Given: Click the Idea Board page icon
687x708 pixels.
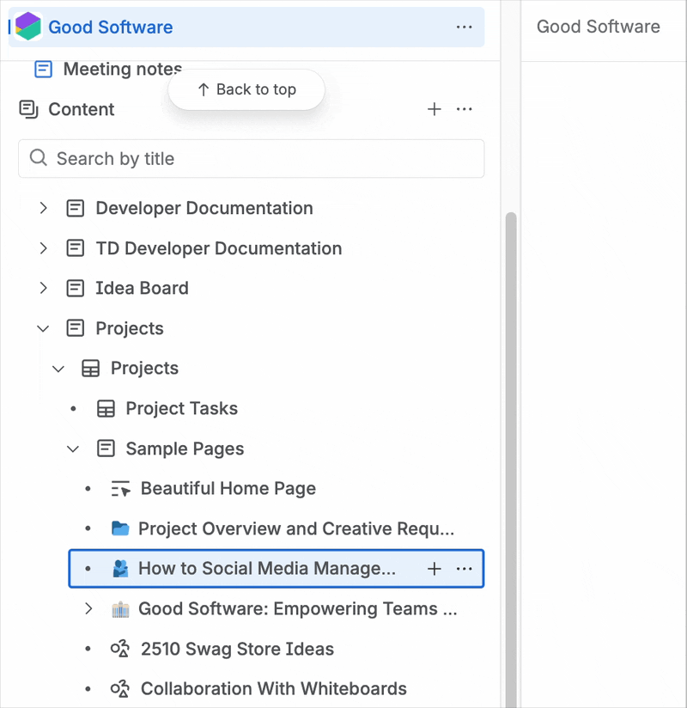Looking at the screenshot, I should pos(75,288).
